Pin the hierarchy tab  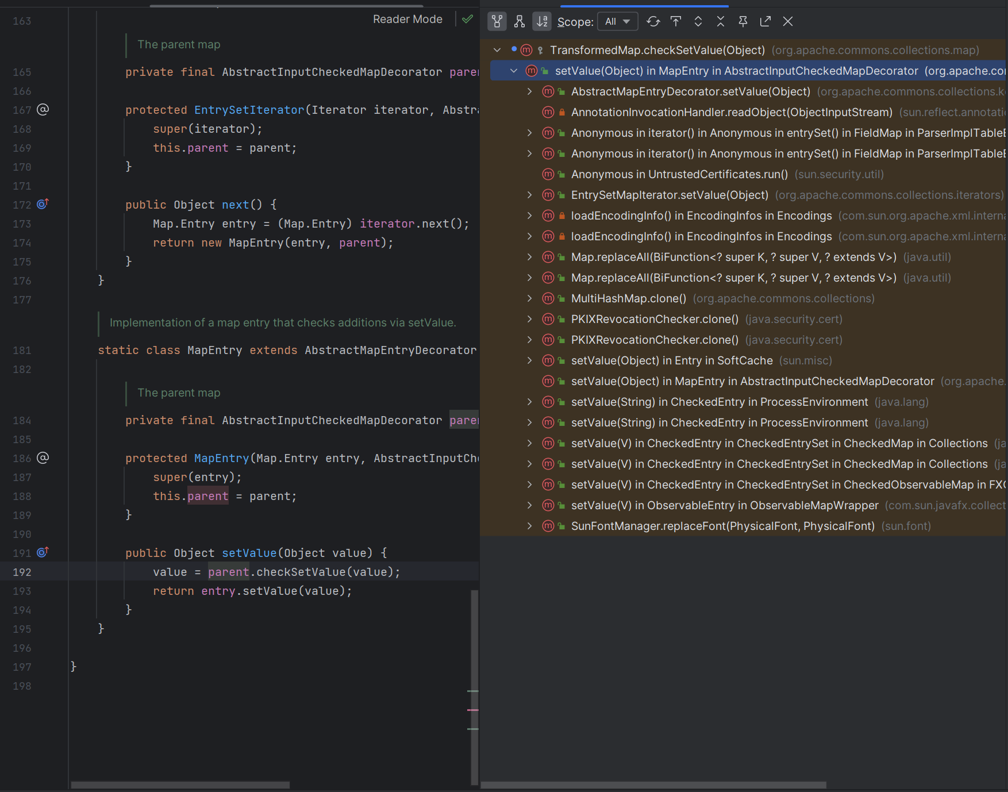pyautogui.click(x=743, y=21)
